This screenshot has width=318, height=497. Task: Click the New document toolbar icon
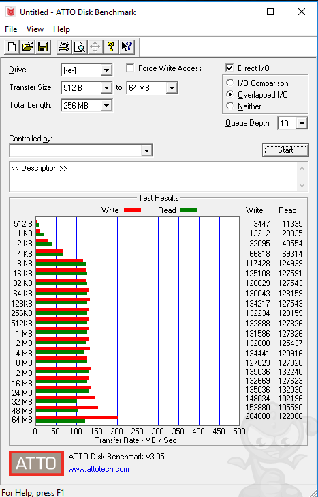(12, 47)
